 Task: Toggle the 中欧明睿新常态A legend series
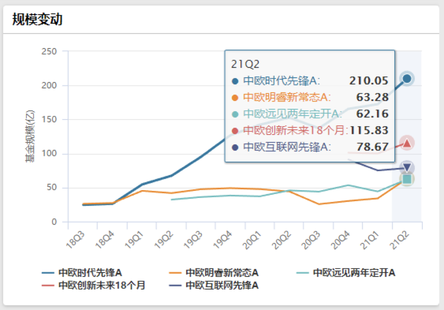point(214,273)
